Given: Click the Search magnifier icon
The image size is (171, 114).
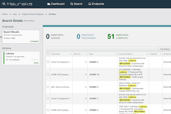Looking at the screenshot, I should click(x=72, y=4).
